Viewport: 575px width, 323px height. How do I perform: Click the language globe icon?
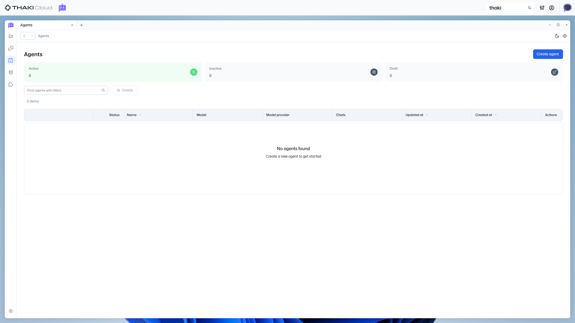tap(565, 36)
